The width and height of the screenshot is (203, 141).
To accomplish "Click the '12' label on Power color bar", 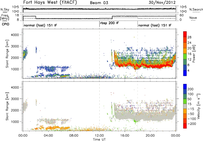I will tap(189, 60).
